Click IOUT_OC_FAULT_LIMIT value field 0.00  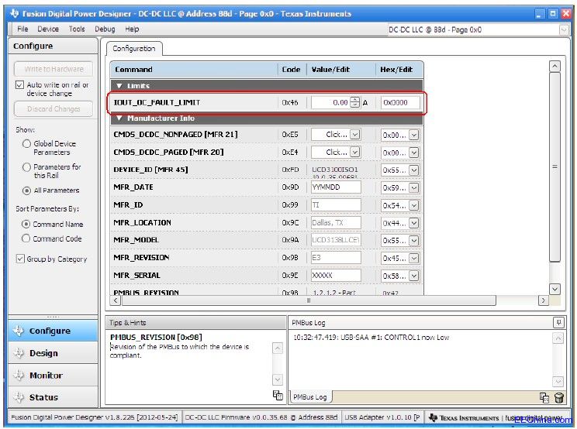[330, 102]
